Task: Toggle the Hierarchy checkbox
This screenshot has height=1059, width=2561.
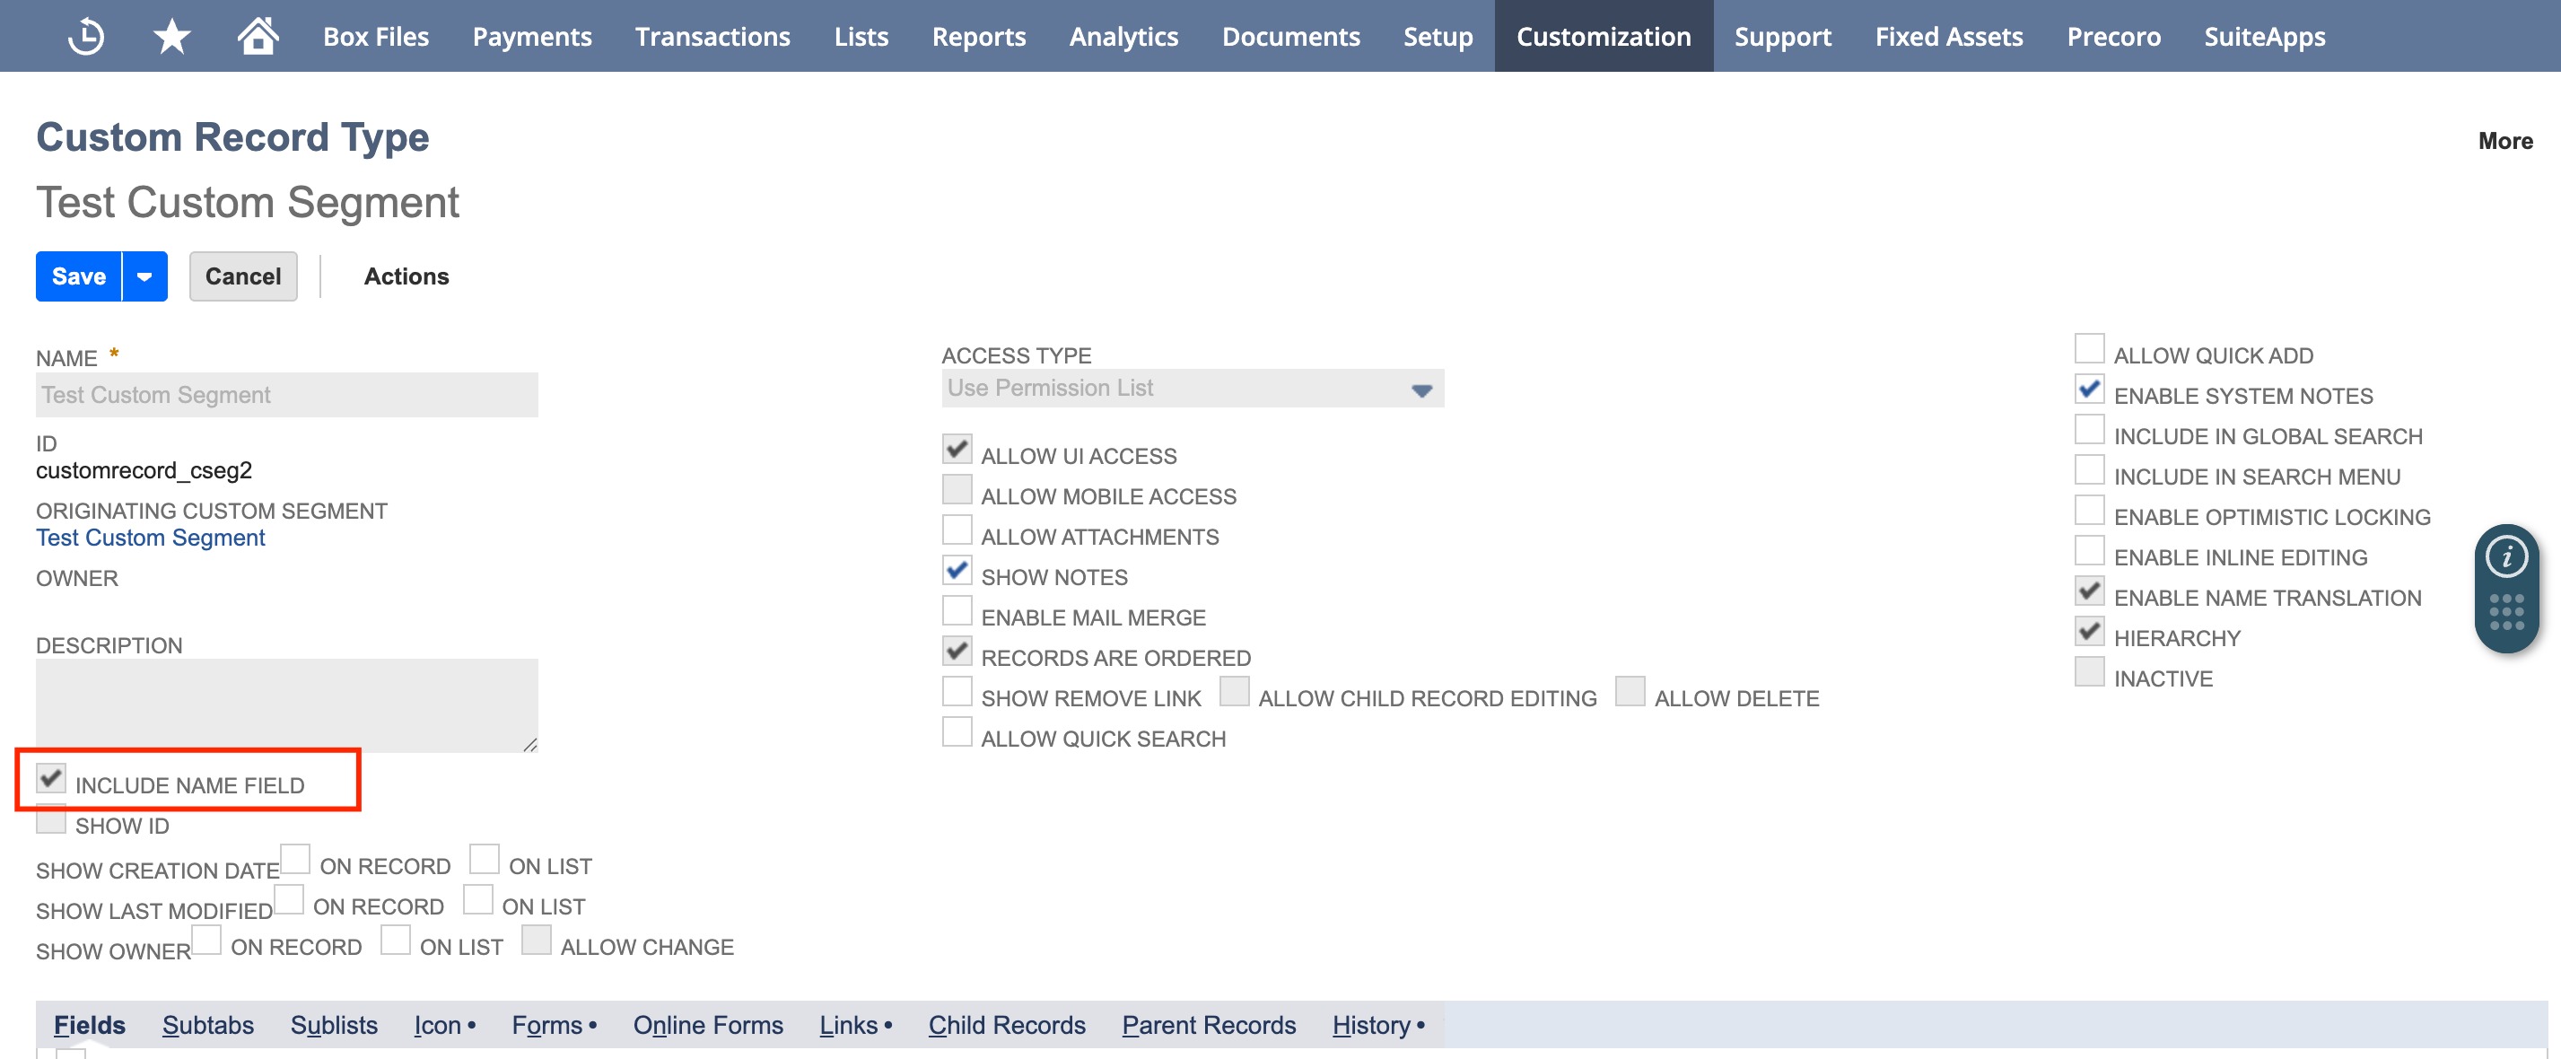Action: pos(2089,632)
